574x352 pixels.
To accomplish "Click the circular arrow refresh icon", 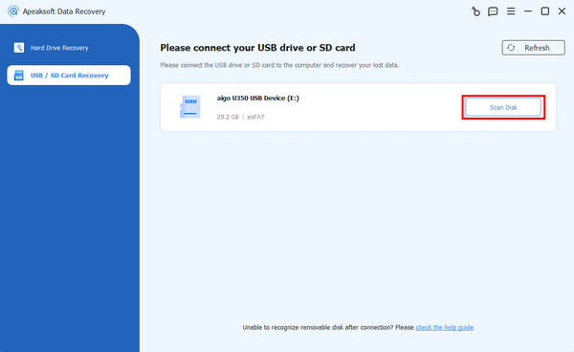I will coord(511,48).
